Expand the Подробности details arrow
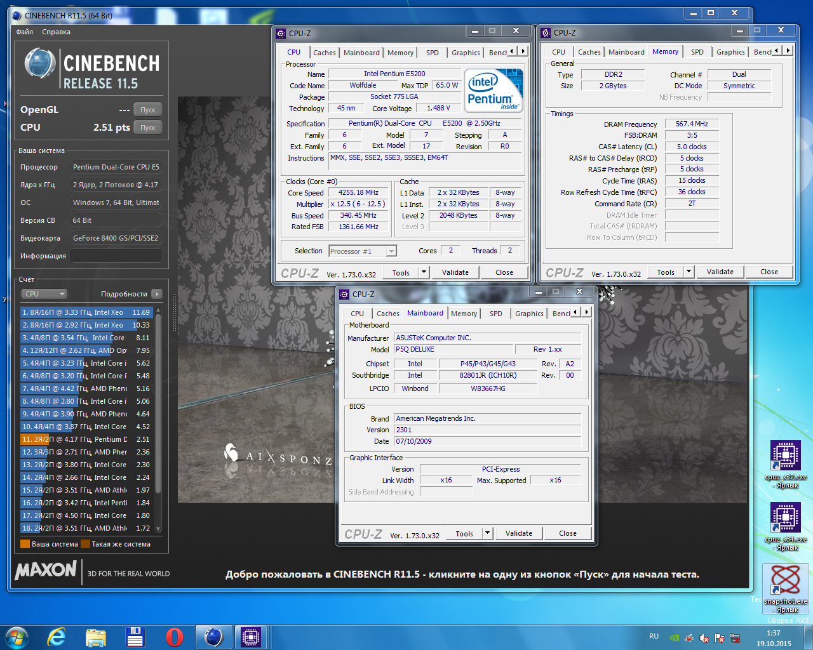813x650 pixels. click(157, 294)
